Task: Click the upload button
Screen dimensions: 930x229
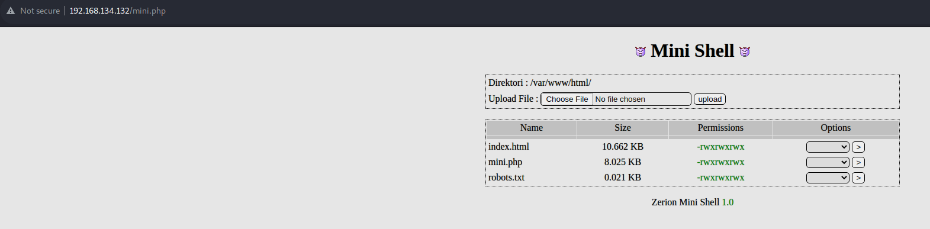Action: tap(710, 99)
